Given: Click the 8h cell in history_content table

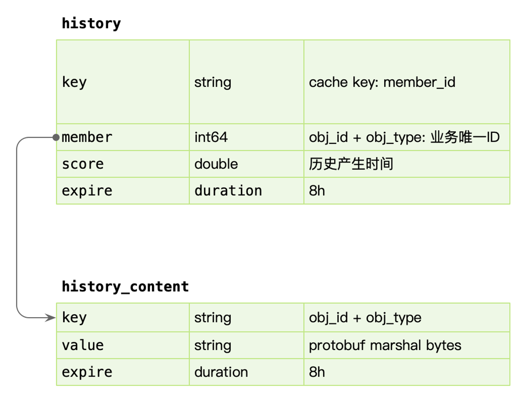Looking at the screenshot, I should point(406,372).
